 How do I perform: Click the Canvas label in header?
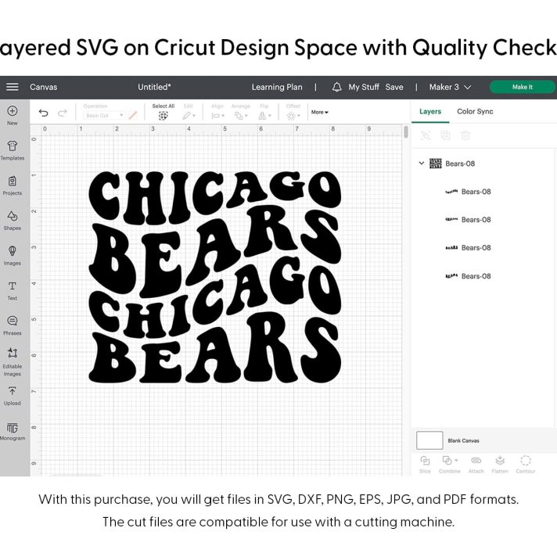(43, 87)
